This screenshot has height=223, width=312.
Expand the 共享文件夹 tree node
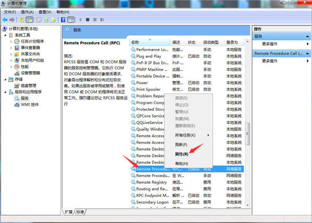point(11,54)
